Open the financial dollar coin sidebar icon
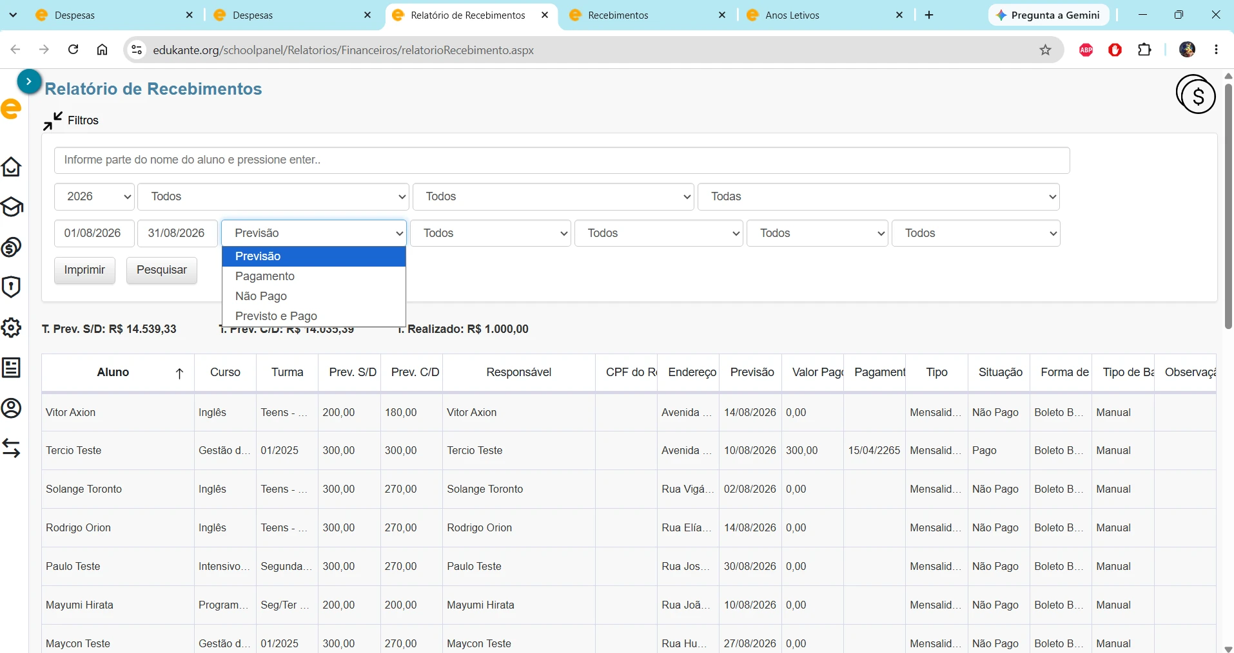The width and height of the screenshot is (1234, 653). point(12,247)
